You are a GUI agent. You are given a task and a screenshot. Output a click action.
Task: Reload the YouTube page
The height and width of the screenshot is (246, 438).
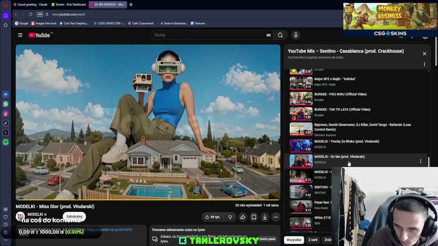point(31,14)
